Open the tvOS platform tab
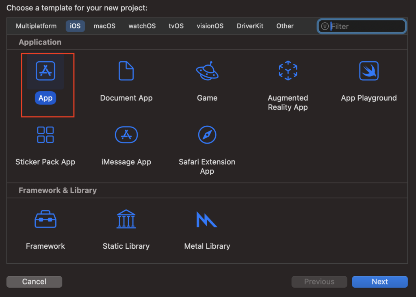Viewport: 416px width, 297px height. 176,26
